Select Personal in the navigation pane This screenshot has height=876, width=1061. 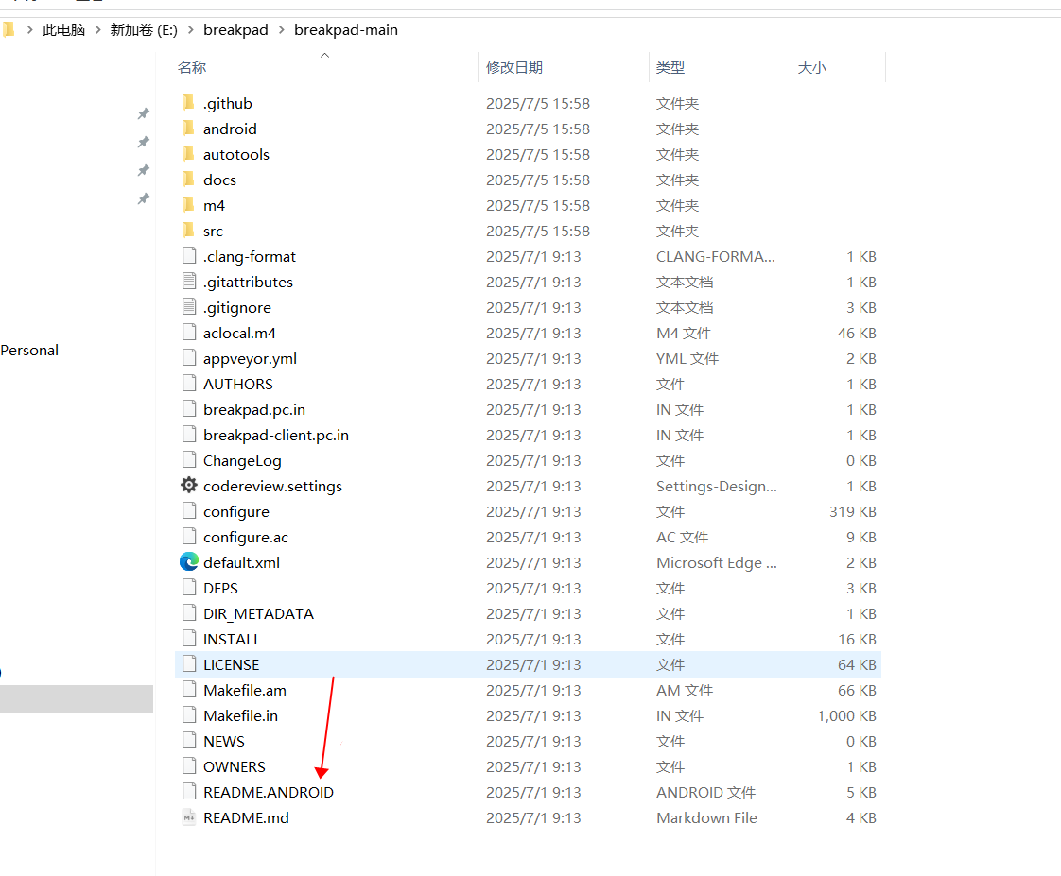pos(29,350)
